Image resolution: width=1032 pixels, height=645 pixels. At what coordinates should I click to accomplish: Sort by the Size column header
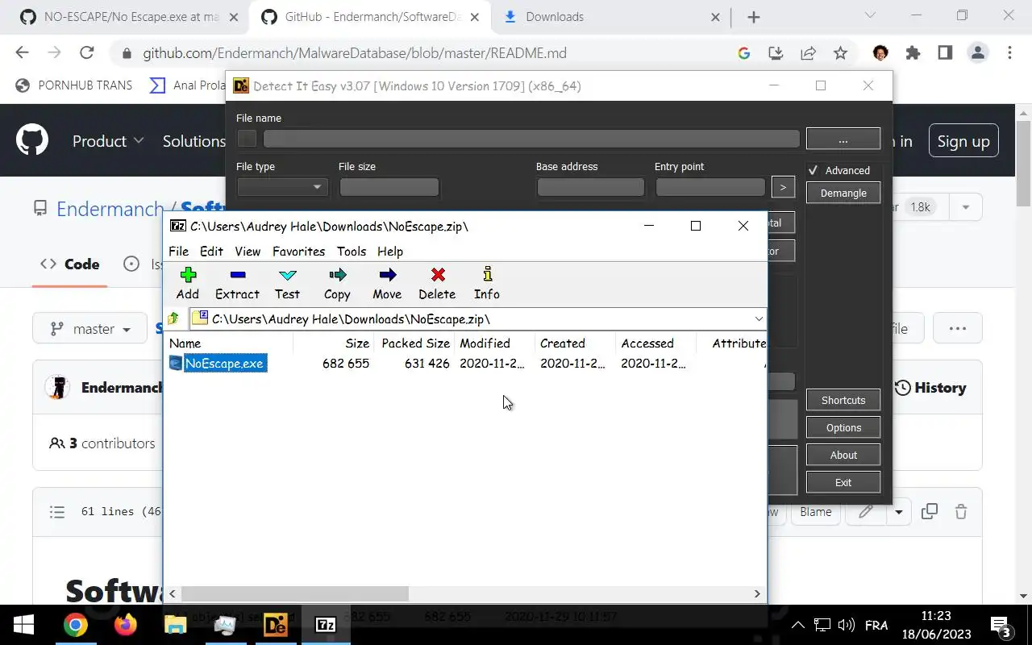[333, 343]
